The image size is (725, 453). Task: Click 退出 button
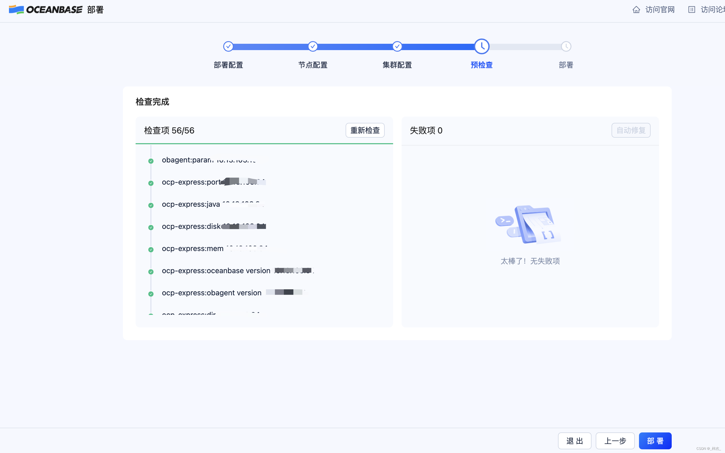click(574, 441)
